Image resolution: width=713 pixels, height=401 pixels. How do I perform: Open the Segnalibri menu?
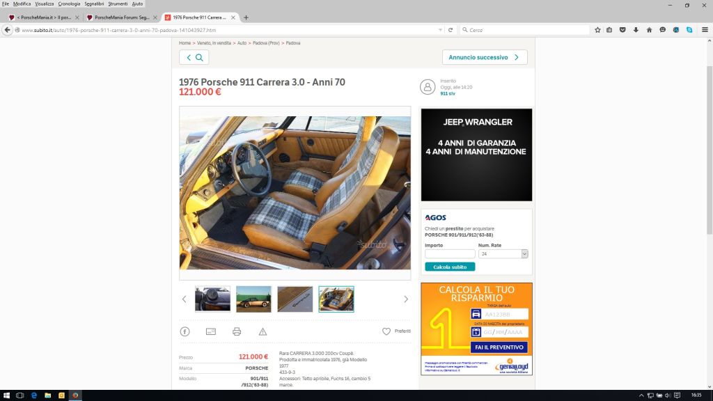point(94,3)
